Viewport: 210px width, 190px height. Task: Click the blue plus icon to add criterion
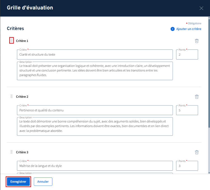172,29
